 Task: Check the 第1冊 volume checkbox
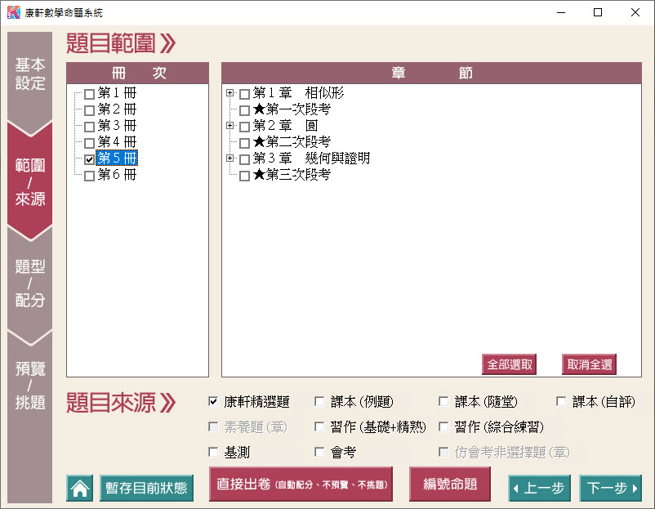point(89,94)
